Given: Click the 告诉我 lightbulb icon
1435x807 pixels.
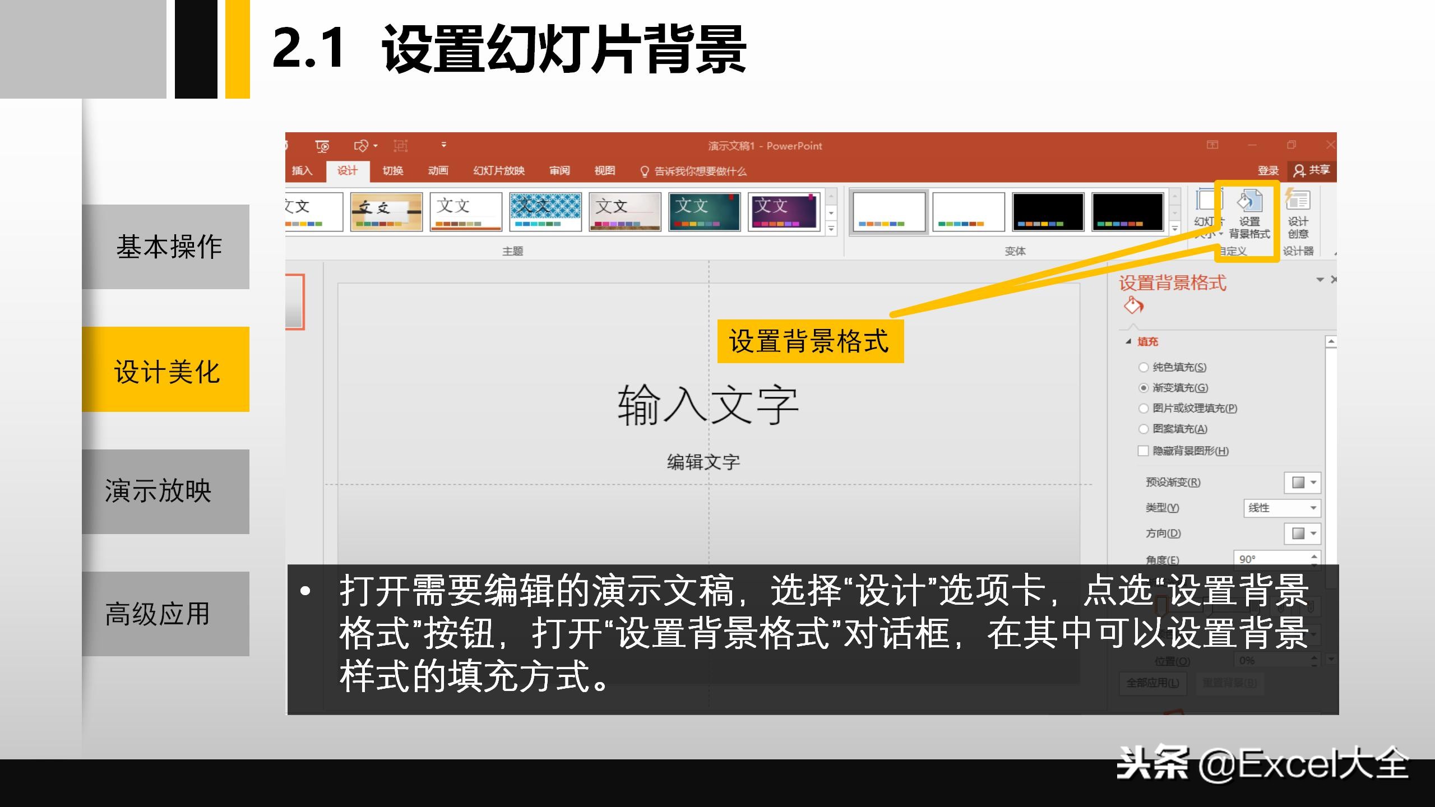Looking at the screenshot, I should click(645, 170).
